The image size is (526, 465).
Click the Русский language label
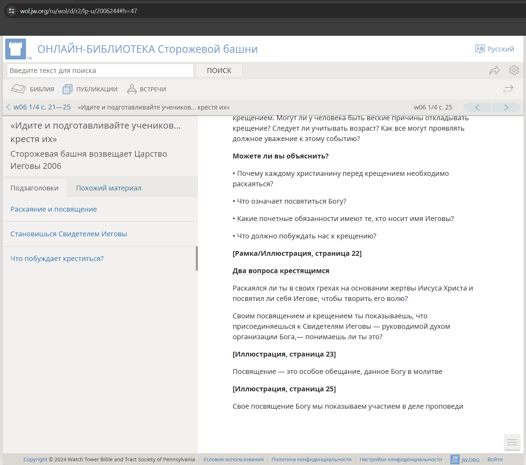501,49
